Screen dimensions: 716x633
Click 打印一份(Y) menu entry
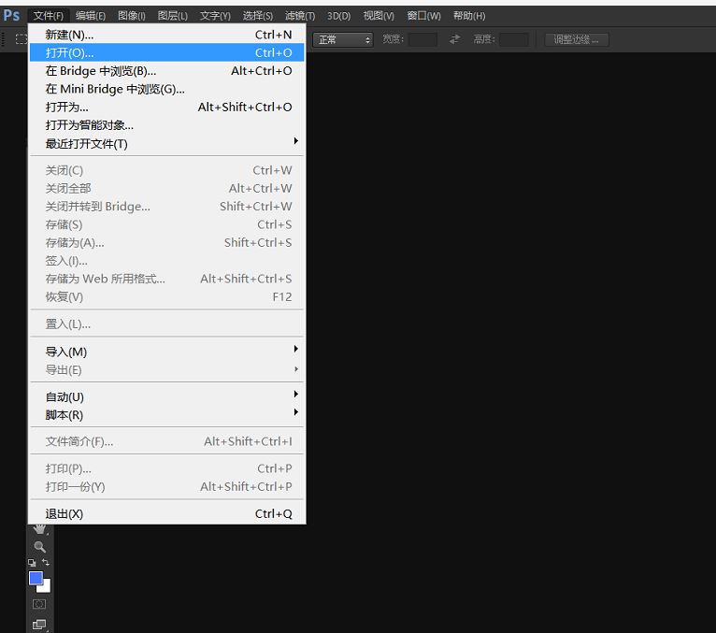tap(166, 487)
